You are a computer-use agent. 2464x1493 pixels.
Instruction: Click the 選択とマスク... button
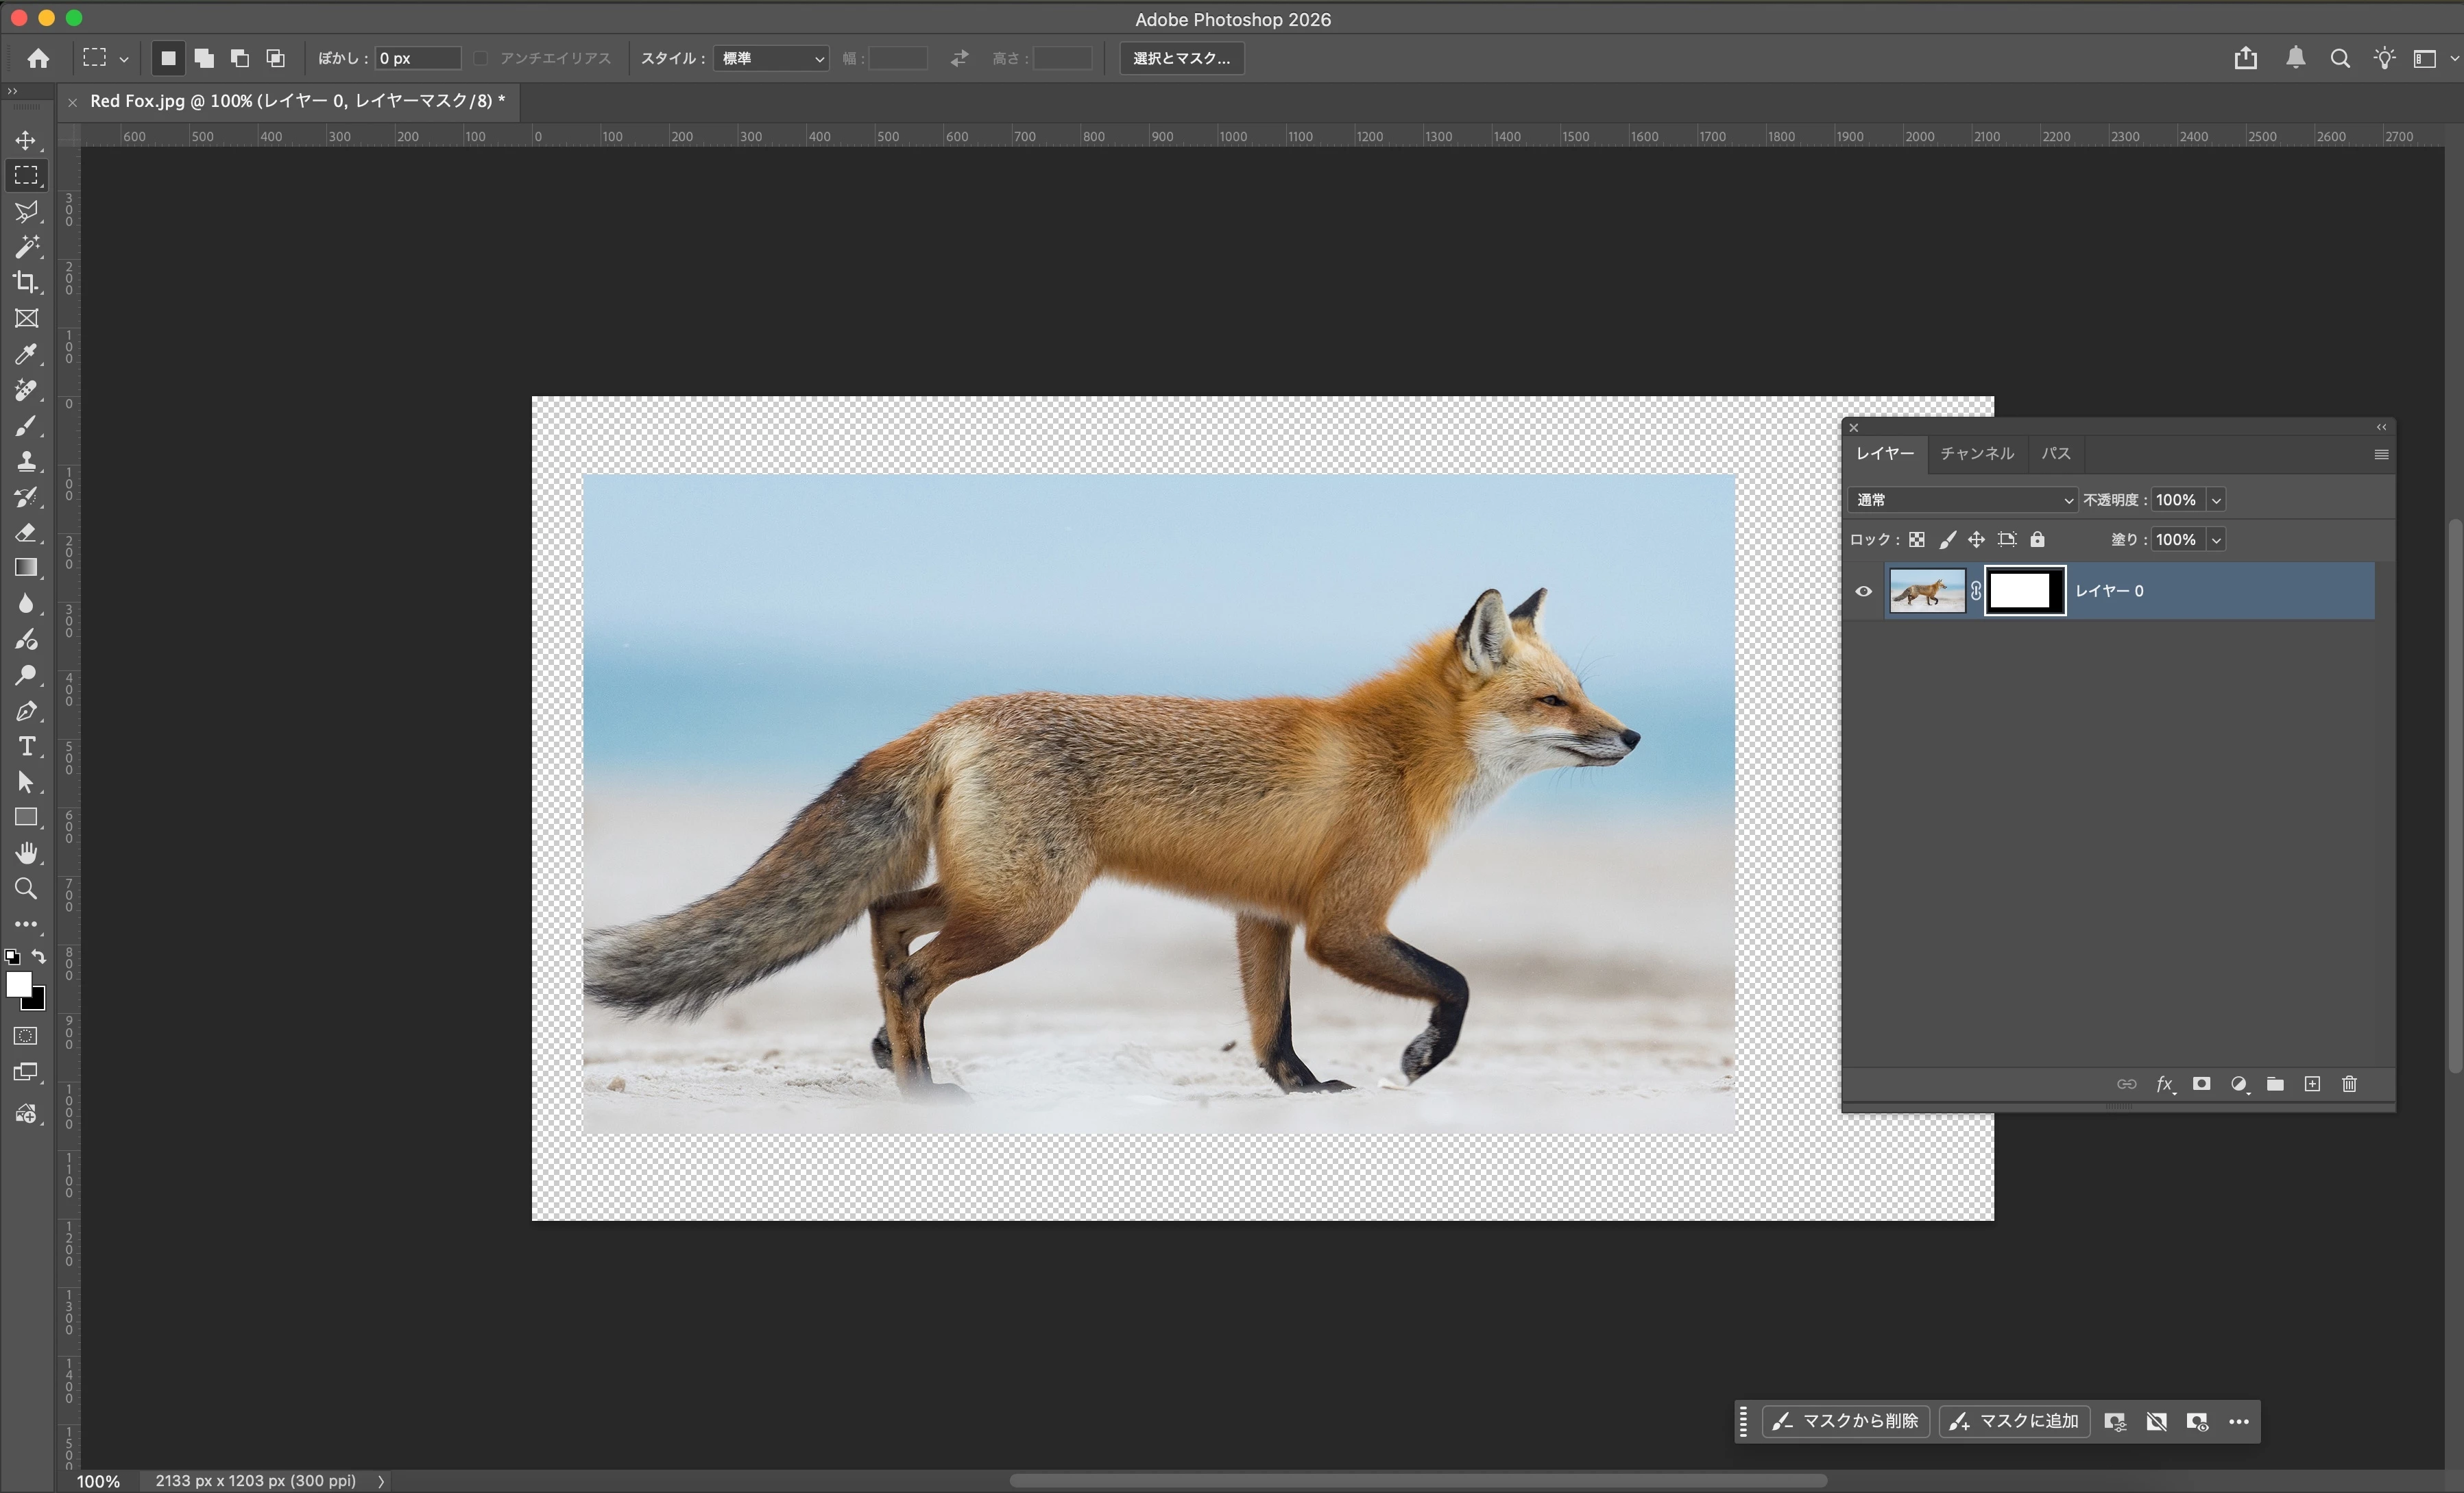coord(1181,59)
